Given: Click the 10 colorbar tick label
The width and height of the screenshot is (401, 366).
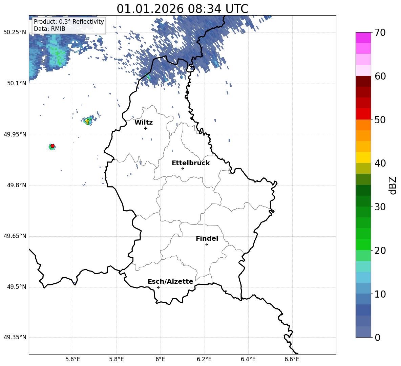Looking at the screenshot, I should (380, 294).
